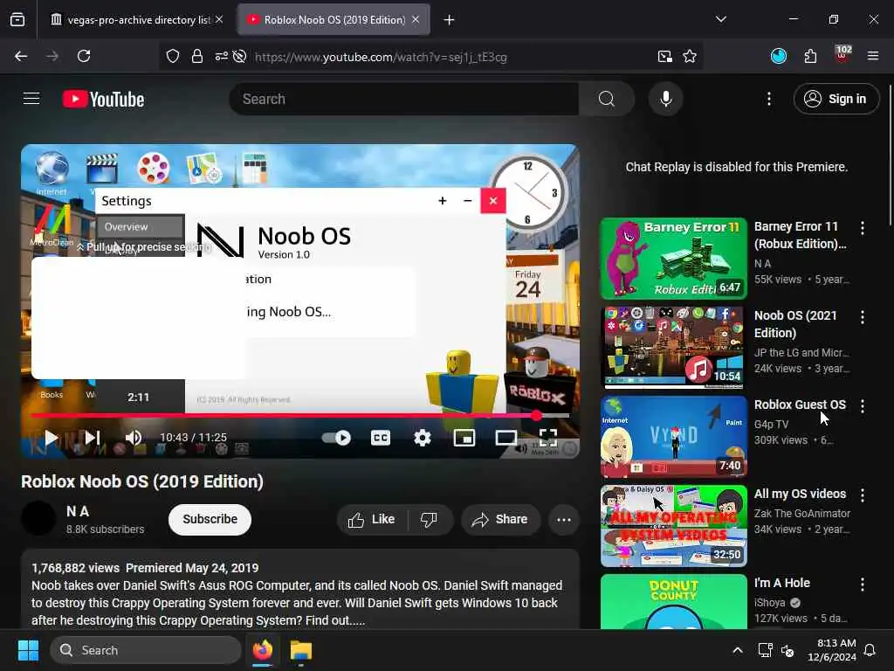
Task: Open the N A channel avatar
Action: [x=38, y=518]
